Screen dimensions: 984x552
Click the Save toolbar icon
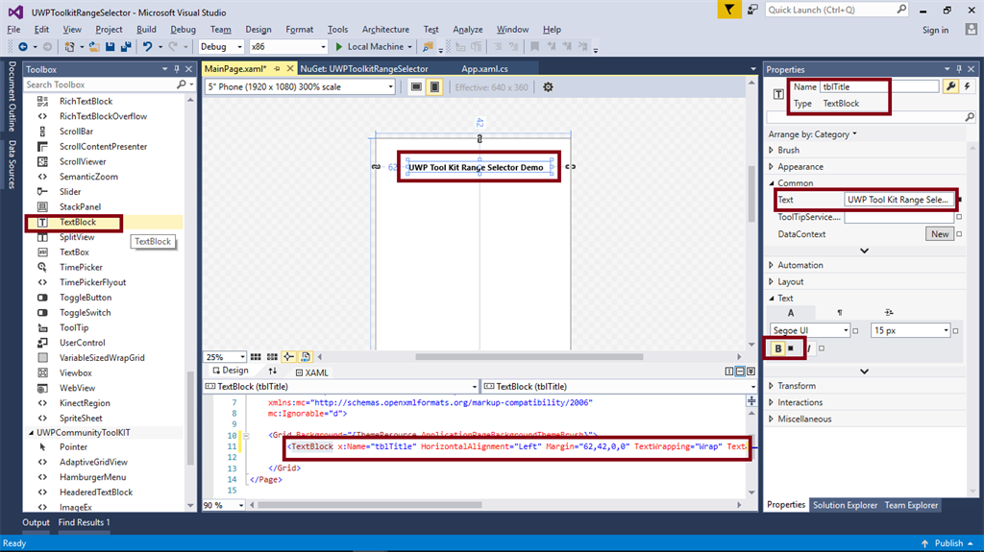pos(111,46)
